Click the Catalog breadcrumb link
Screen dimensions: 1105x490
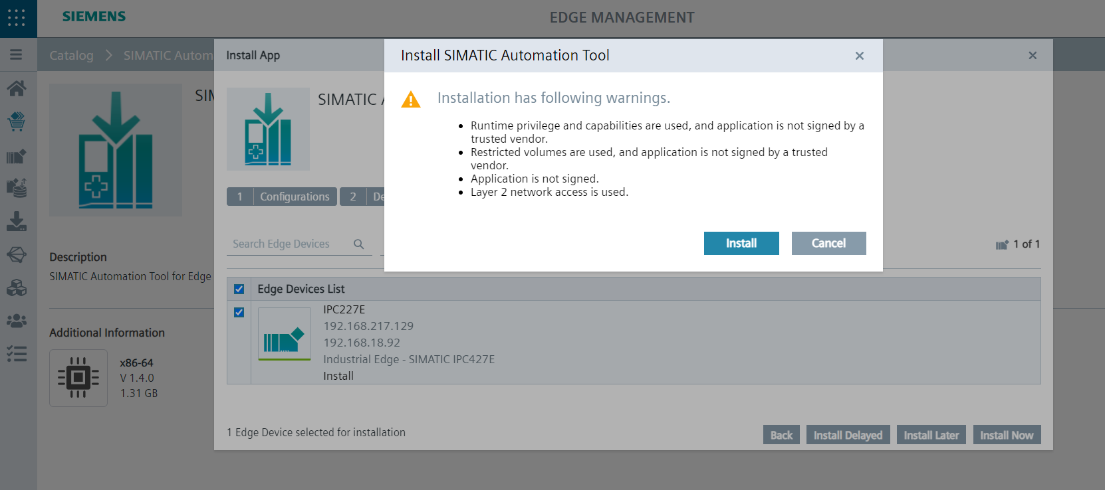coord(71,56)
